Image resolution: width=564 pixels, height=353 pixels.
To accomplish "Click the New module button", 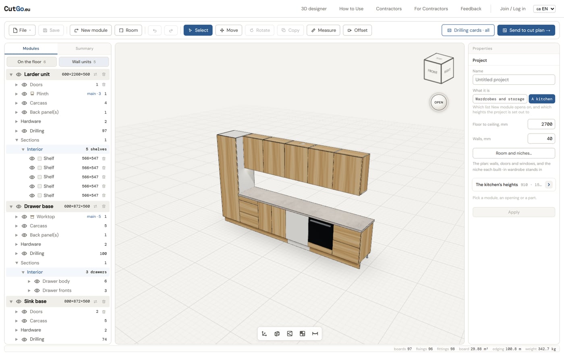I will 91,30.
